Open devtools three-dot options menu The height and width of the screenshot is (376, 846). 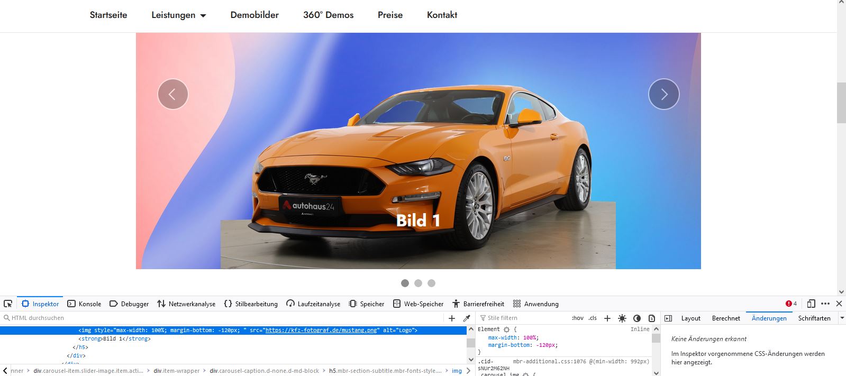[x=825, y=304]
